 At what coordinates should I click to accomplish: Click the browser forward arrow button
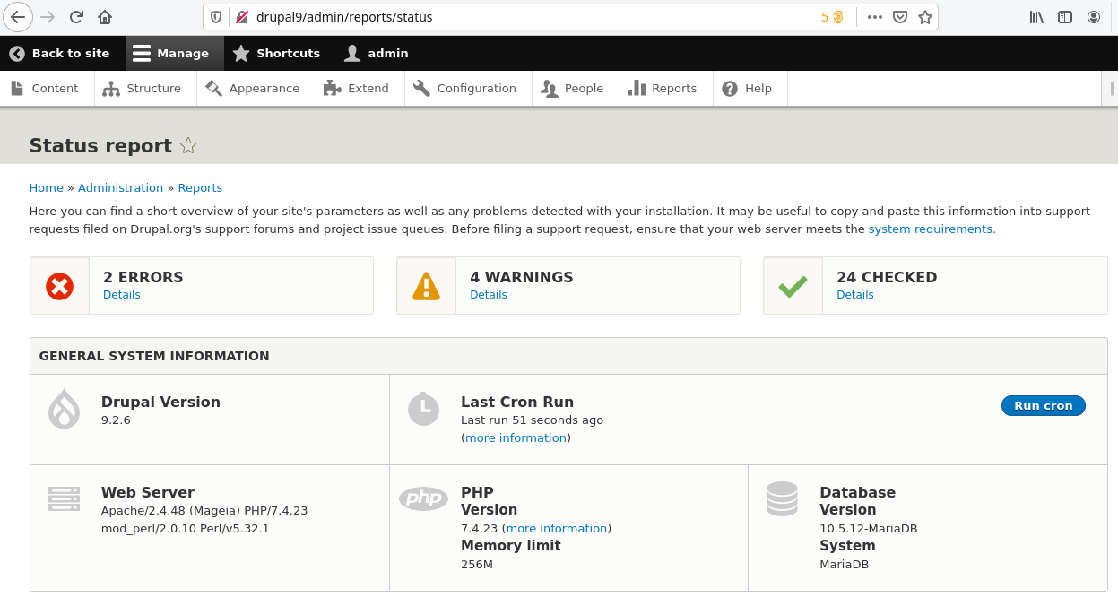(x=48, y=17)
